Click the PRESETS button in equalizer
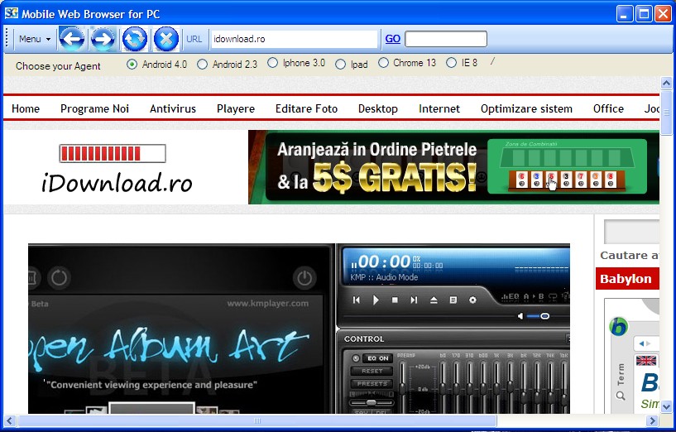The width and height of the screenshot is (676, 432). click(x=372, y=384)
